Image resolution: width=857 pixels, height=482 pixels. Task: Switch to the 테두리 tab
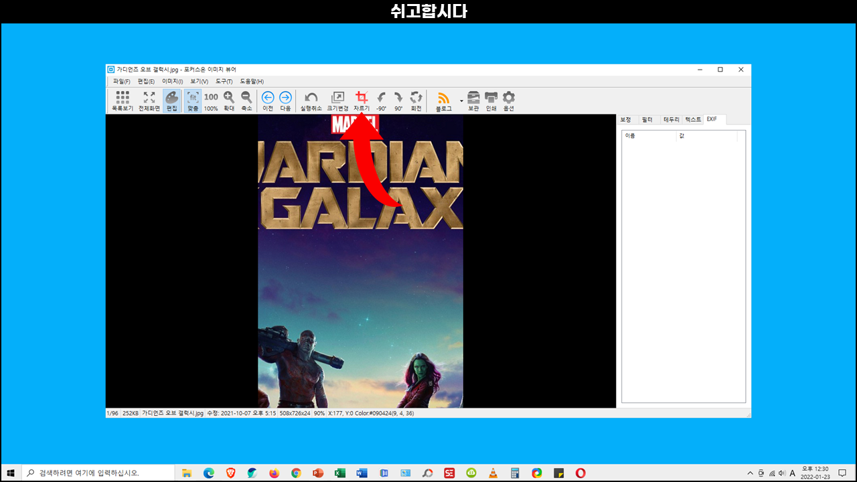(671, 119)
